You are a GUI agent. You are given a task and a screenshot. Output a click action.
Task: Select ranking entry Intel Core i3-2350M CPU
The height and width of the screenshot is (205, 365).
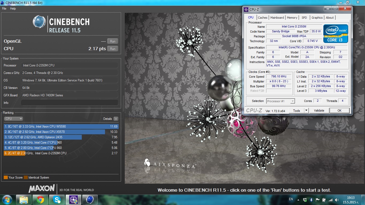pos(61,153)
